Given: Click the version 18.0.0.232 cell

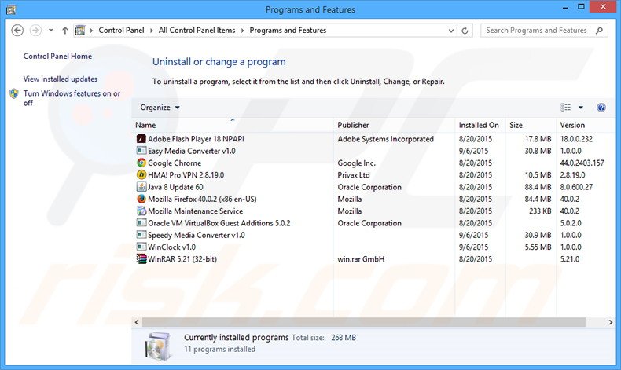Looking at the screenshot, I should click(576, 139).
